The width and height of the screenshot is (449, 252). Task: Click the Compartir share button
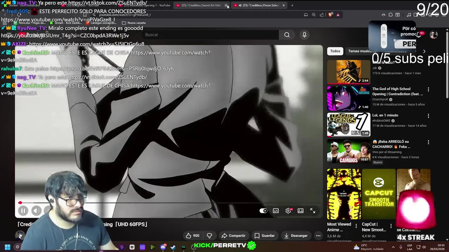(x=234, y=236)
